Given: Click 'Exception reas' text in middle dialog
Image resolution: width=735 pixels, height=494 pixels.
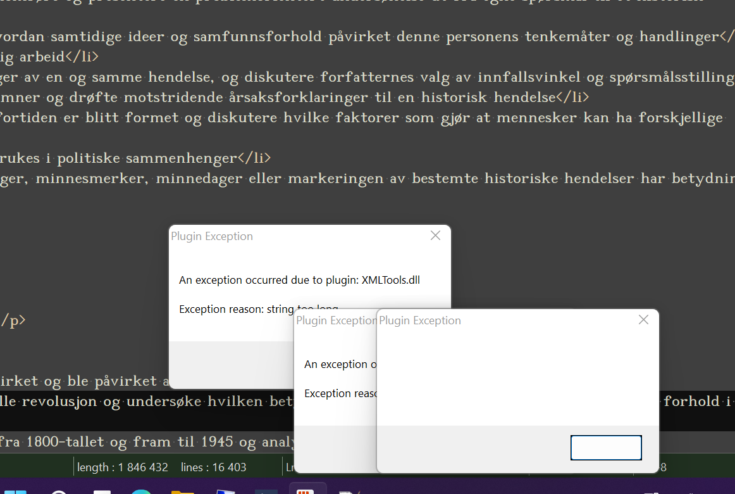Looking at the screenshot, I should 340,393.
